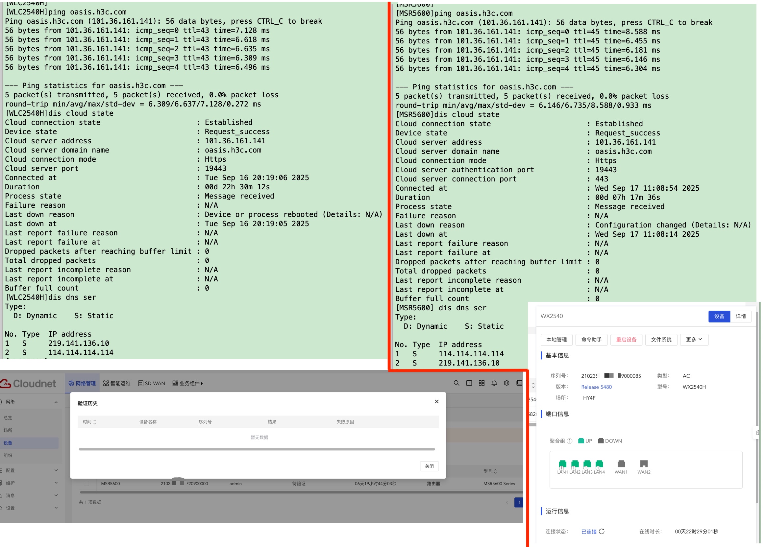Switch to the 详情 toggle in WX2540 panel
The image size is (765, 547).
coord(740,316)
